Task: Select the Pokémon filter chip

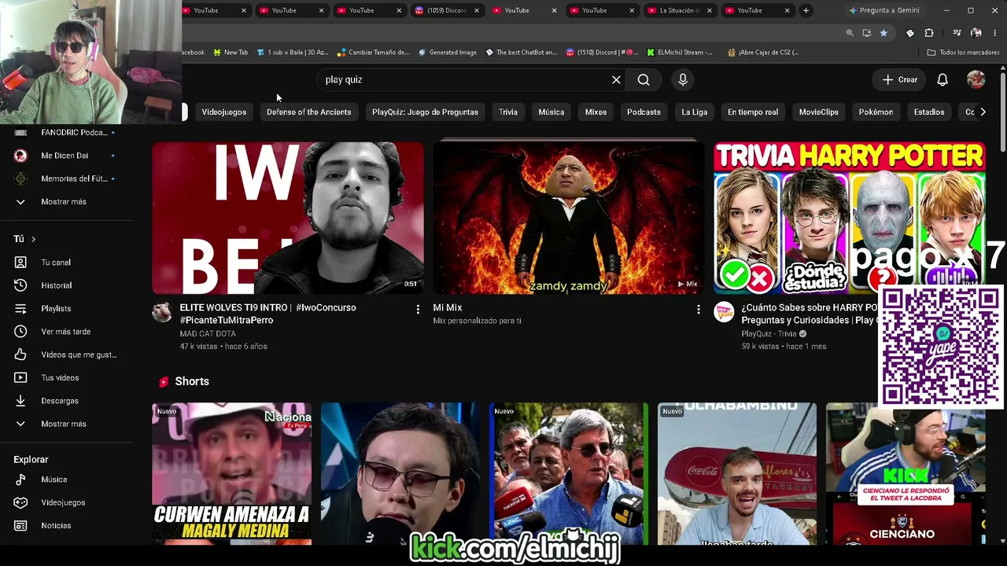Action: click(x=876, y=112)
